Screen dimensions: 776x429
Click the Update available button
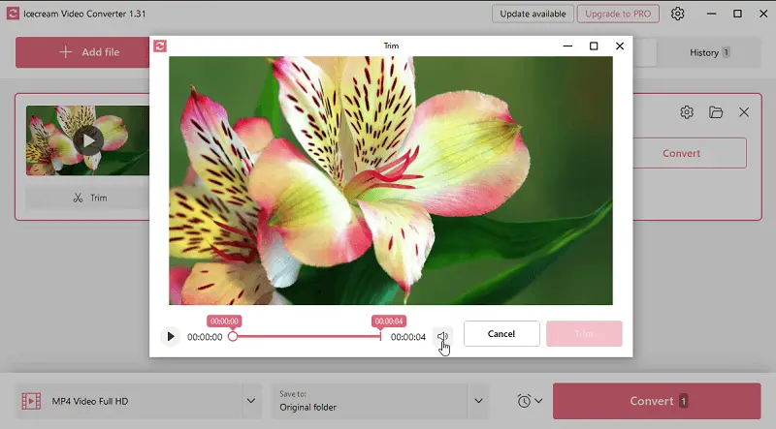tap(533, 14)
